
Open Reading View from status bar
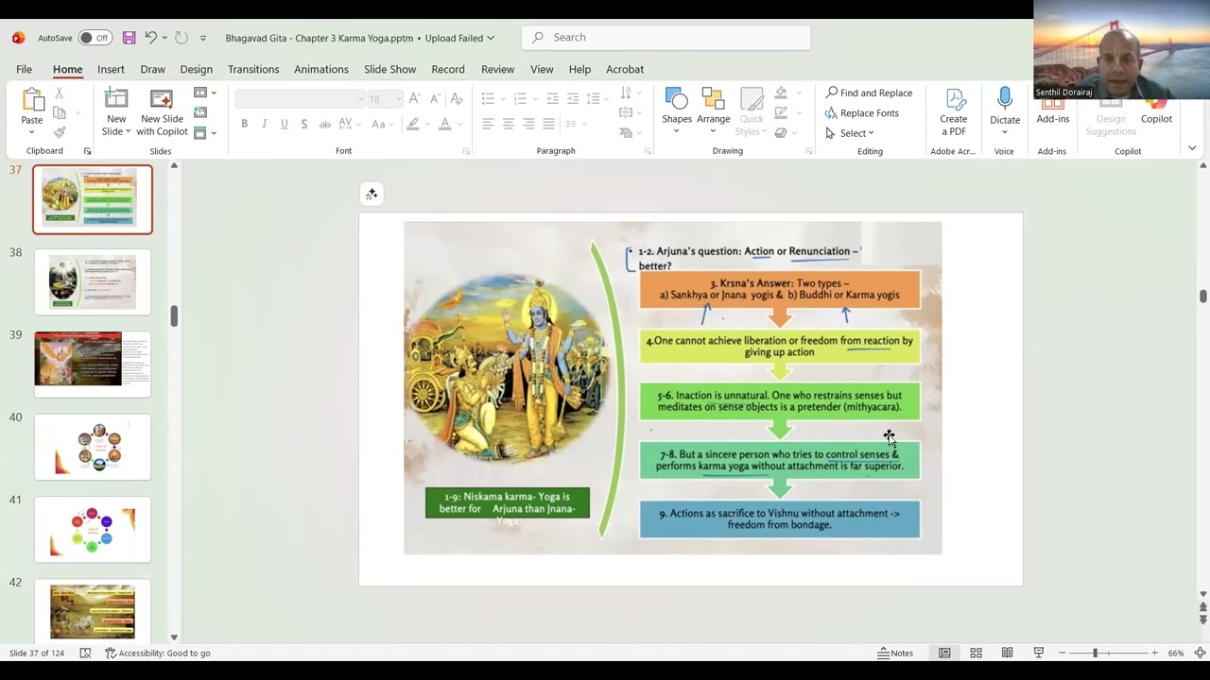tap(1007, 653)
